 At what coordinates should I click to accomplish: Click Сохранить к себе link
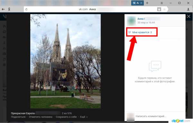[66, 117]
